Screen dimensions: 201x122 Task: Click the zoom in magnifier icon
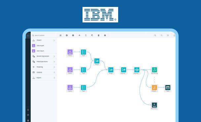[155, 35]
